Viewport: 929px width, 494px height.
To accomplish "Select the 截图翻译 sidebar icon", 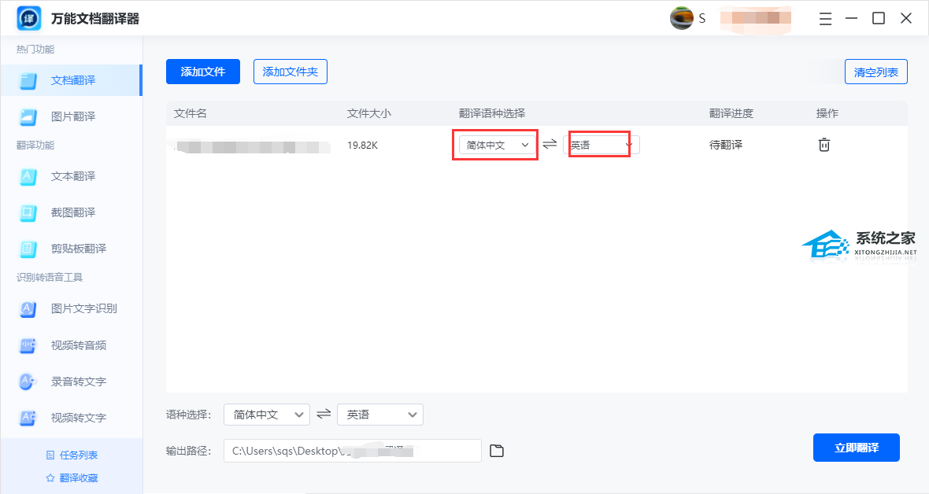I will click(x=28, y=212).
